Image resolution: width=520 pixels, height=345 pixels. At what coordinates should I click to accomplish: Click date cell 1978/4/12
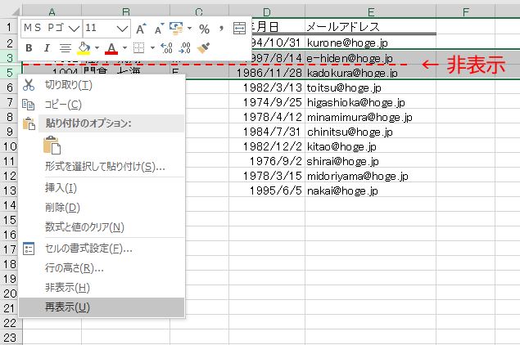(267, 117)
